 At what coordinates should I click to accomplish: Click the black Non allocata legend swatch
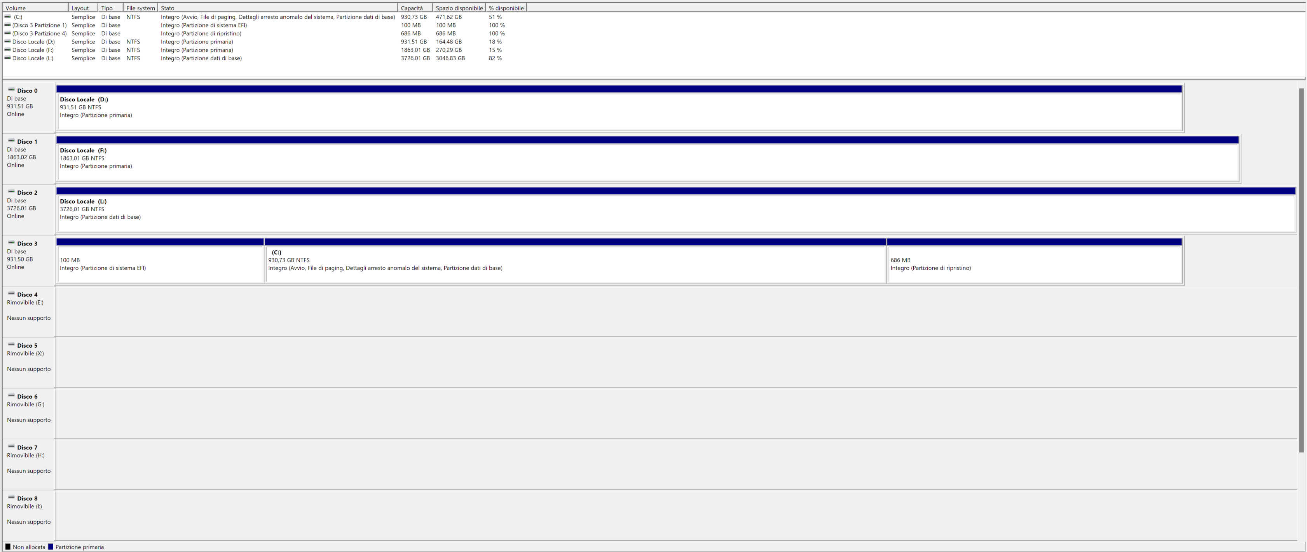tap(8, 547)
